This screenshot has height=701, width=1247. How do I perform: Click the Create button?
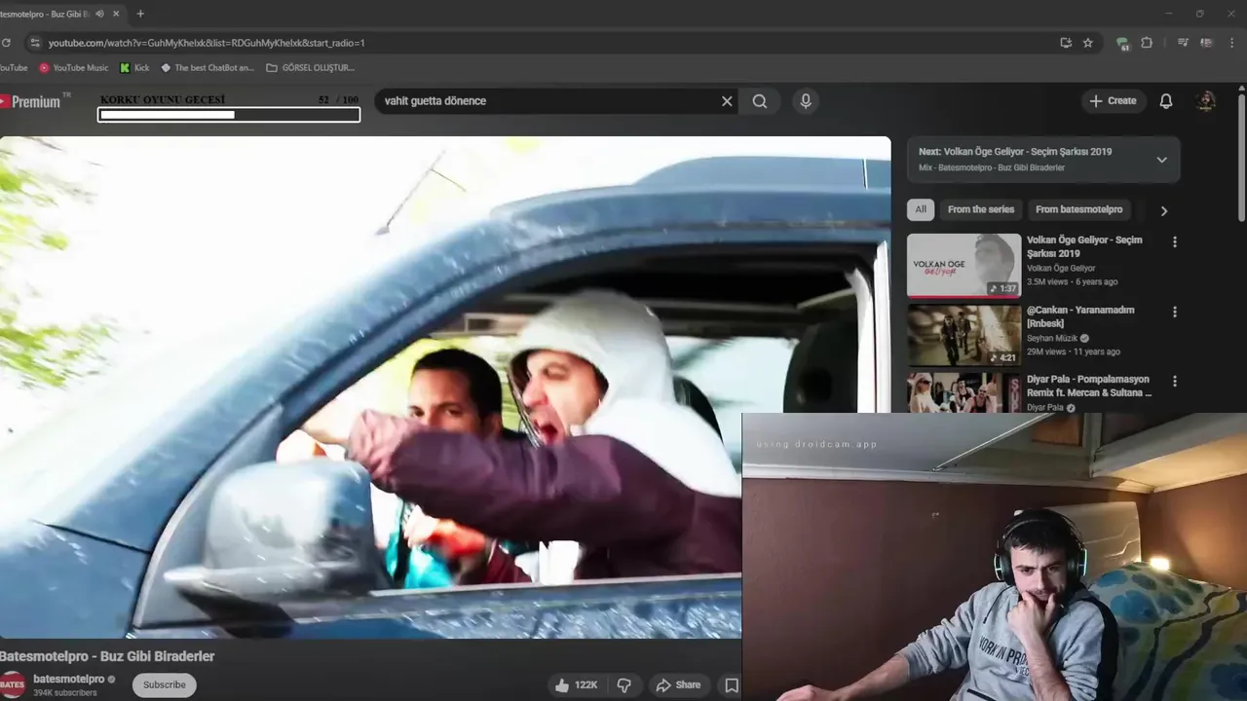(1113, 101)
